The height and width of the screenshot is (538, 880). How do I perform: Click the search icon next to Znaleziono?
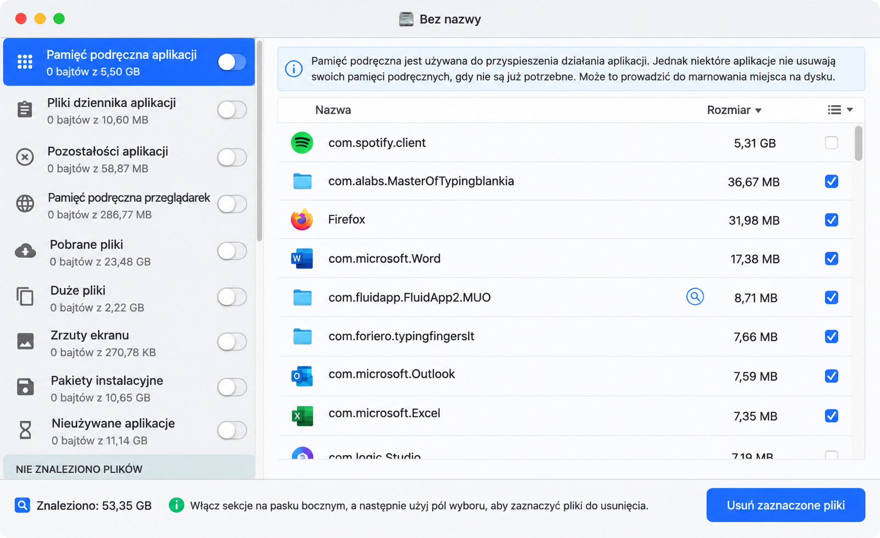point(23,505)
